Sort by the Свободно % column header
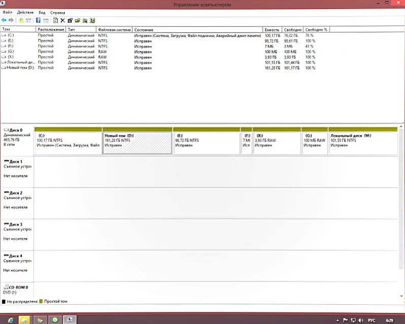Image resolution: width=405 pixels, height=324 pixels. pyautogui.click(x=316, y=30)
